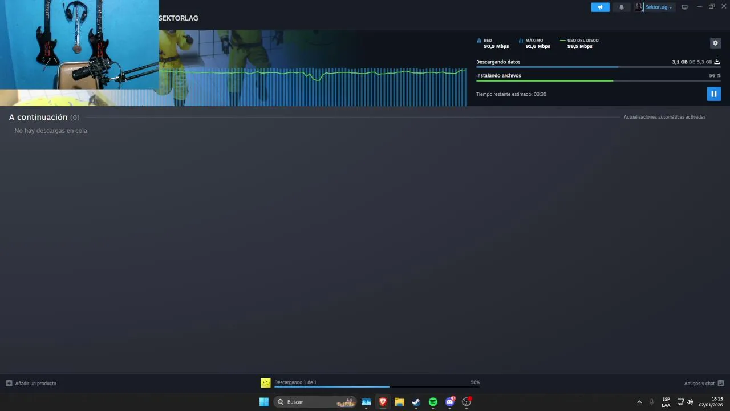730x411 pixels.
Task: Click the download throughput graph
Action: pos(313,87)
